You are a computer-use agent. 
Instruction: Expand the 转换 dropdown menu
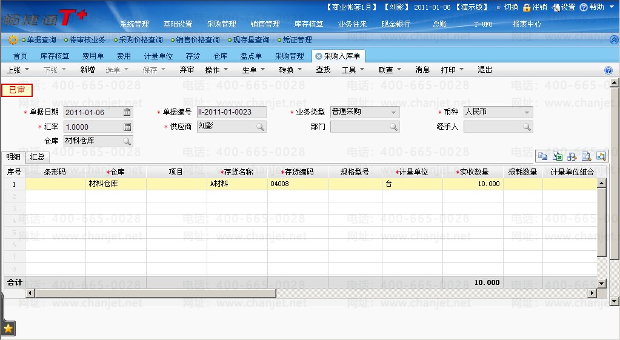pyautogui.click(x=299, y=70)
